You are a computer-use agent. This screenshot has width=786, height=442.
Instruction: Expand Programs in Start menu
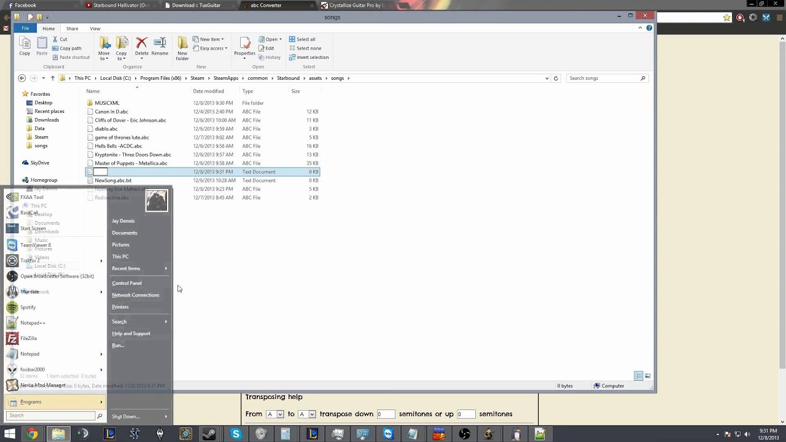[x=55, y=402]
